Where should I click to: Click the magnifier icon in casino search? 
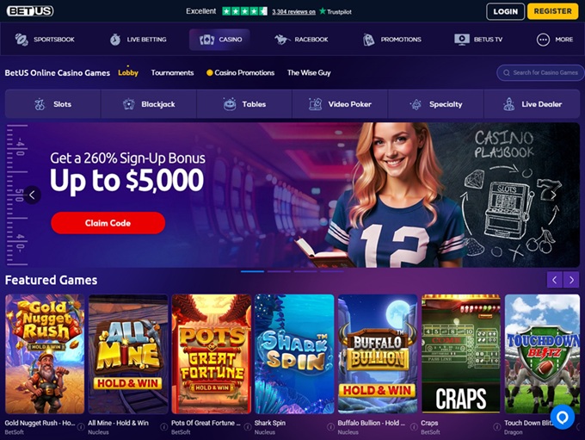pos(506,73)
